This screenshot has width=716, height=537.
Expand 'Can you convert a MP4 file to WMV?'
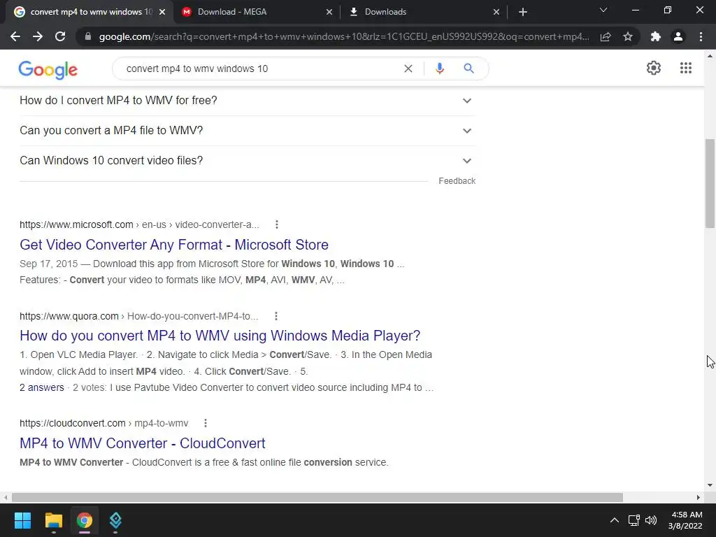click(247, 131)
